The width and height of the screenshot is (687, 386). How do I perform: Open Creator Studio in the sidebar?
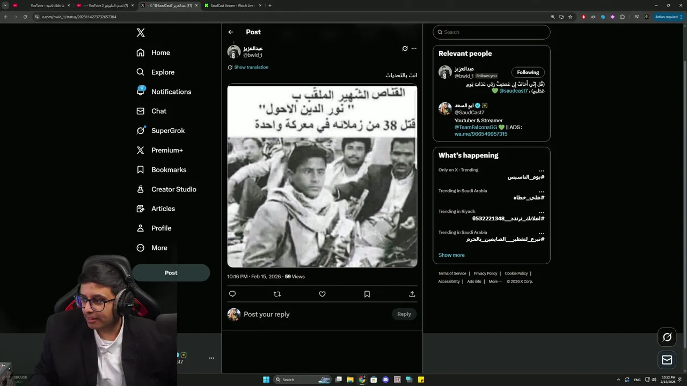[x=166, y=189]
